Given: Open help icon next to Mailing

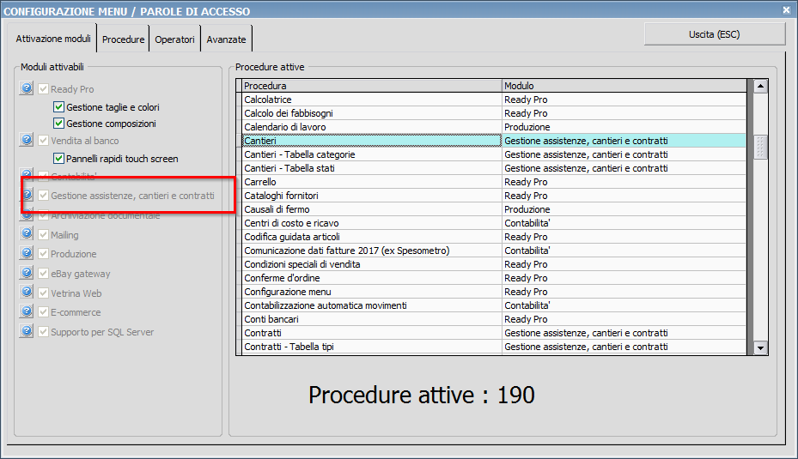Looking at the screenshot, I should click(x=27, y=233).
